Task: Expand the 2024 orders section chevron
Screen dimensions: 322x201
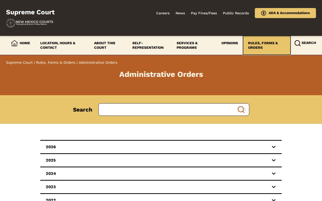Action: click(x=274, y=174)
